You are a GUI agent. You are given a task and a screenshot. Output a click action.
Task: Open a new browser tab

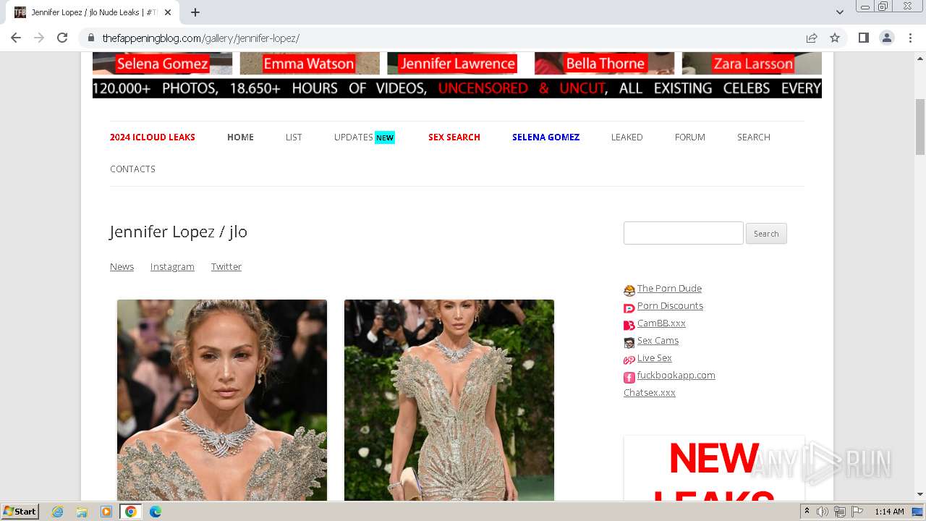(195, 12)
